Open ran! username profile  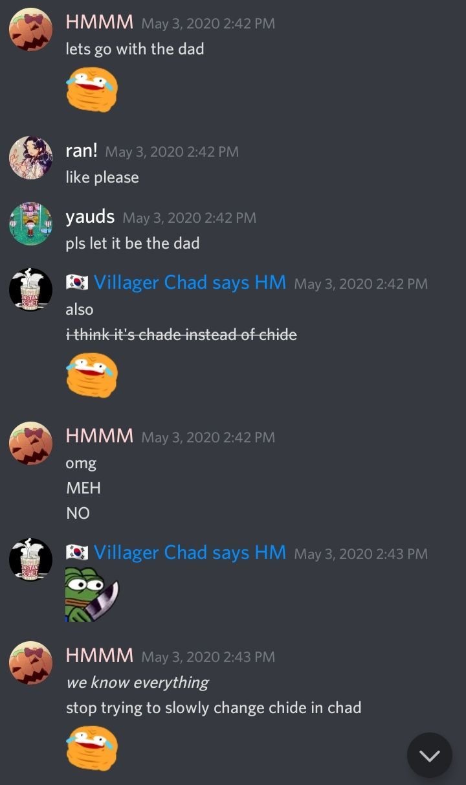(x=82, y=151)
